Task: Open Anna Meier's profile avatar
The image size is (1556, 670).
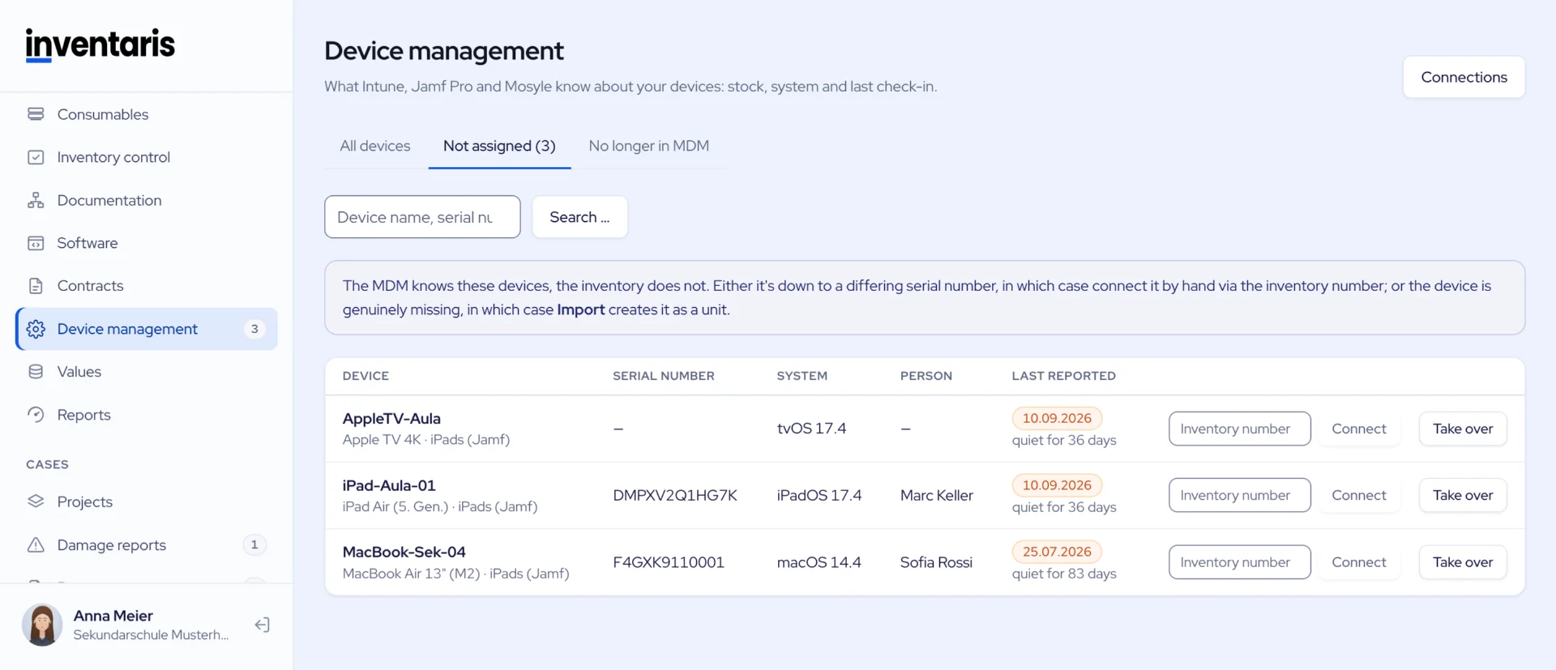Action: coord(42,625)
